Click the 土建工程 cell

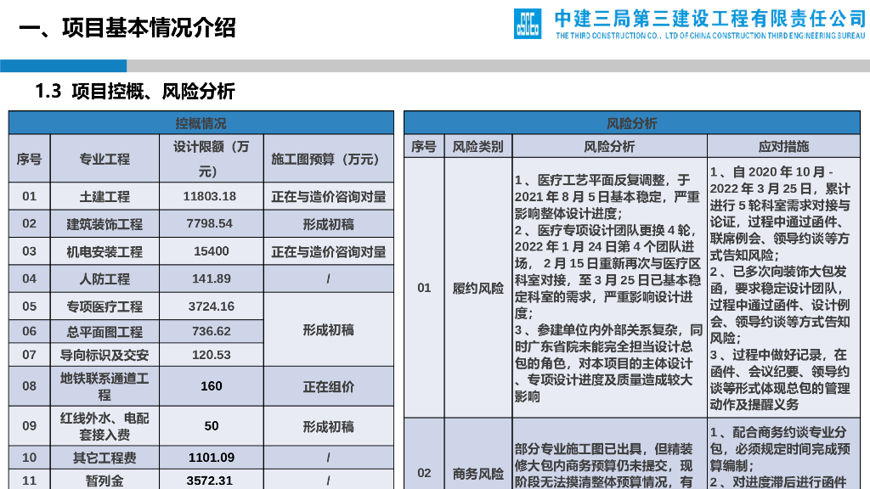105,196
